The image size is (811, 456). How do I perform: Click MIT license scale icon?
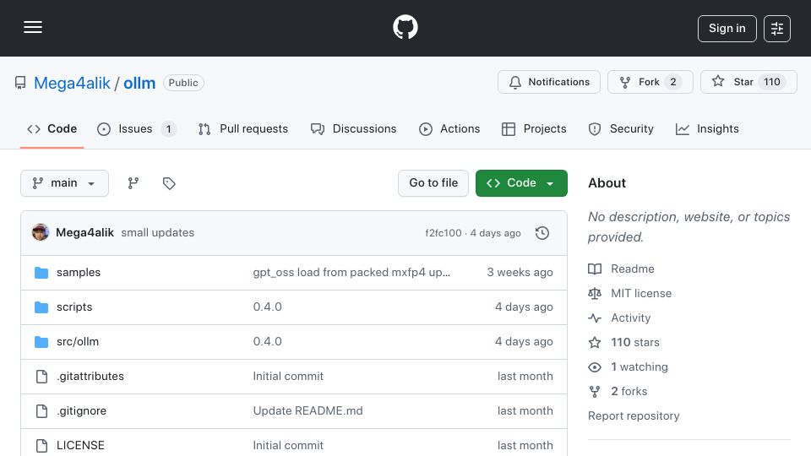tap(595, 293)
